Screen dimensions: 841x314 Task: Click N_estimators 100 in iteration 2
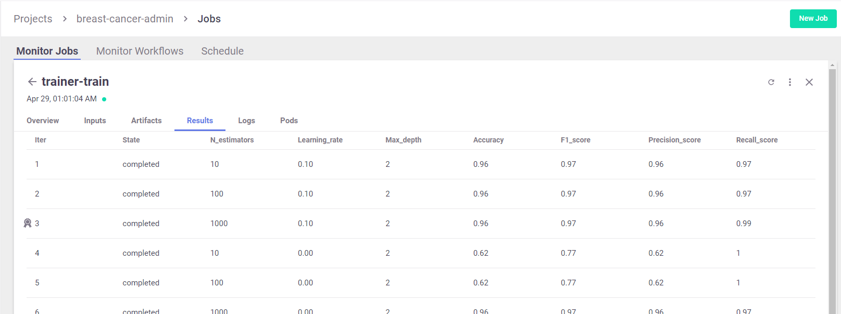point(217,194)
